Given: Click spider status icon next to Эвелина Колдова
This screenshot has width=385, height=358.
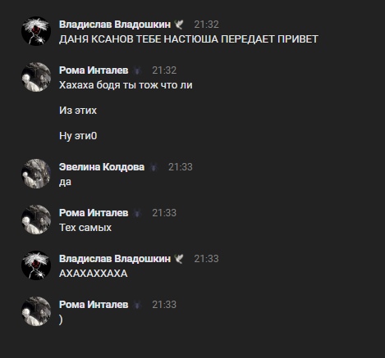Looking at the screenshot, I should click(x=154, y=167).
